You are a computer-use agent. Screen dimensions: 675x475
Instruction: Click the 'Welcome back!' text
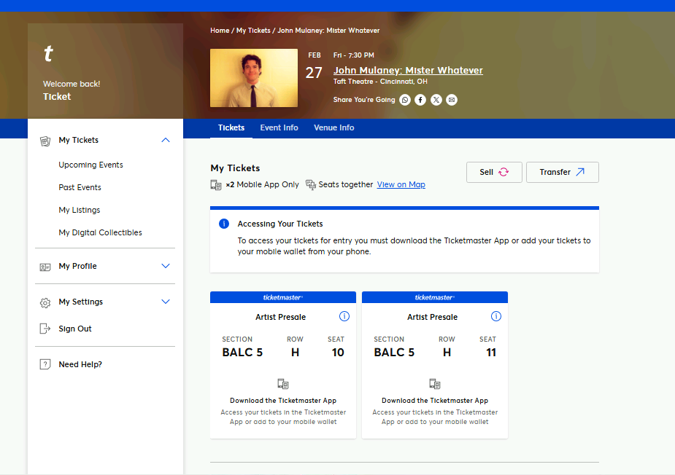[72, 84]
